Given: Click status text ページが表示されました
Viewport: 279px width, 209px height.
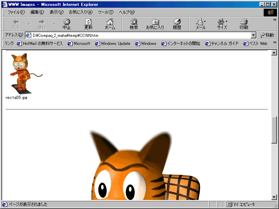Looking at the screenshot, I should pyautogui.click(x=28, y=204).
